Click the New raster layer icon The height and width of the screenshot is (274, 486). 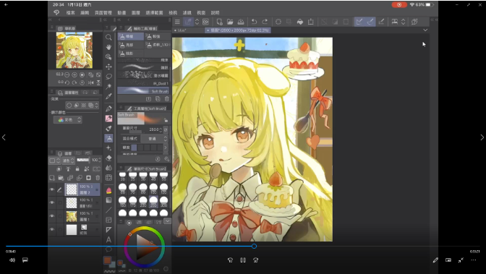pyautogui.click(x=52, y=178)
